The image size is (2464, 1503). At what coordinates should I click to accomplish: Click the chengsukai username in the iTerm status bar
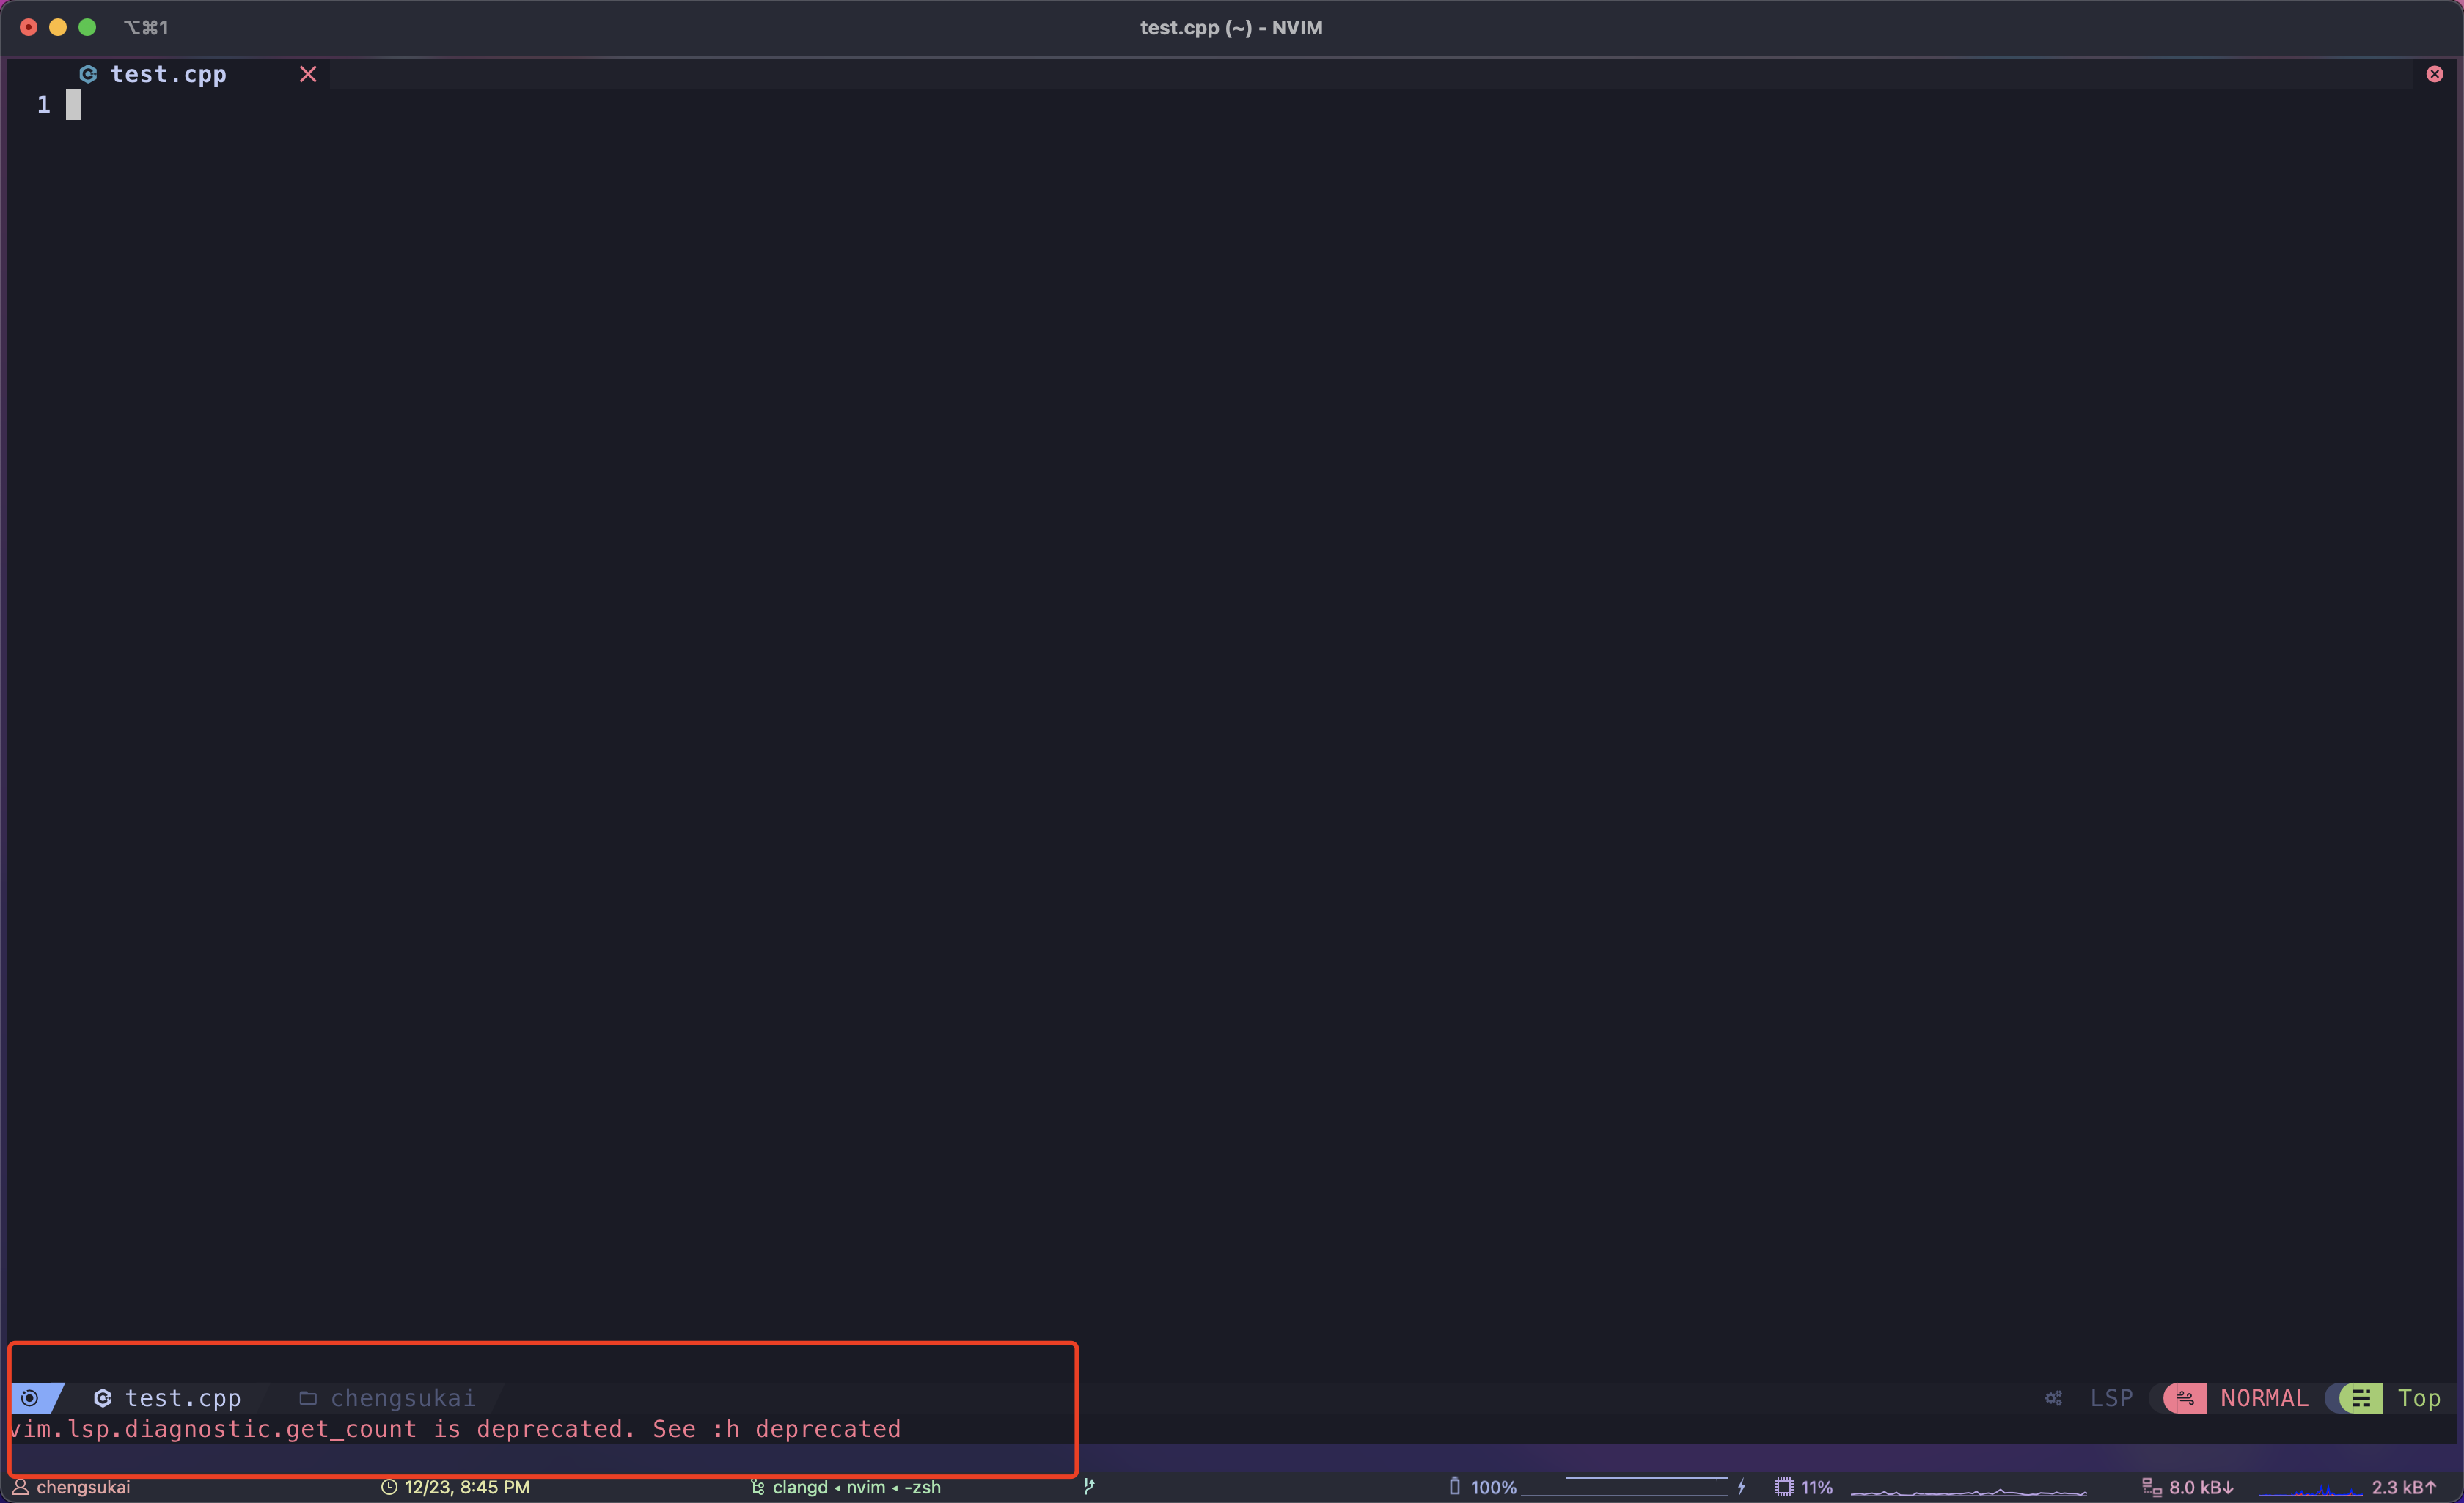pyautogui.click(x=83, y=1487)
